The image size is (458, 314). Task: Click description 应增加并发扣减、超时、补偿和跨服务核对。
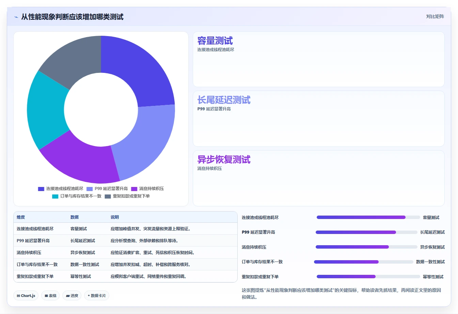coord(152,265)
